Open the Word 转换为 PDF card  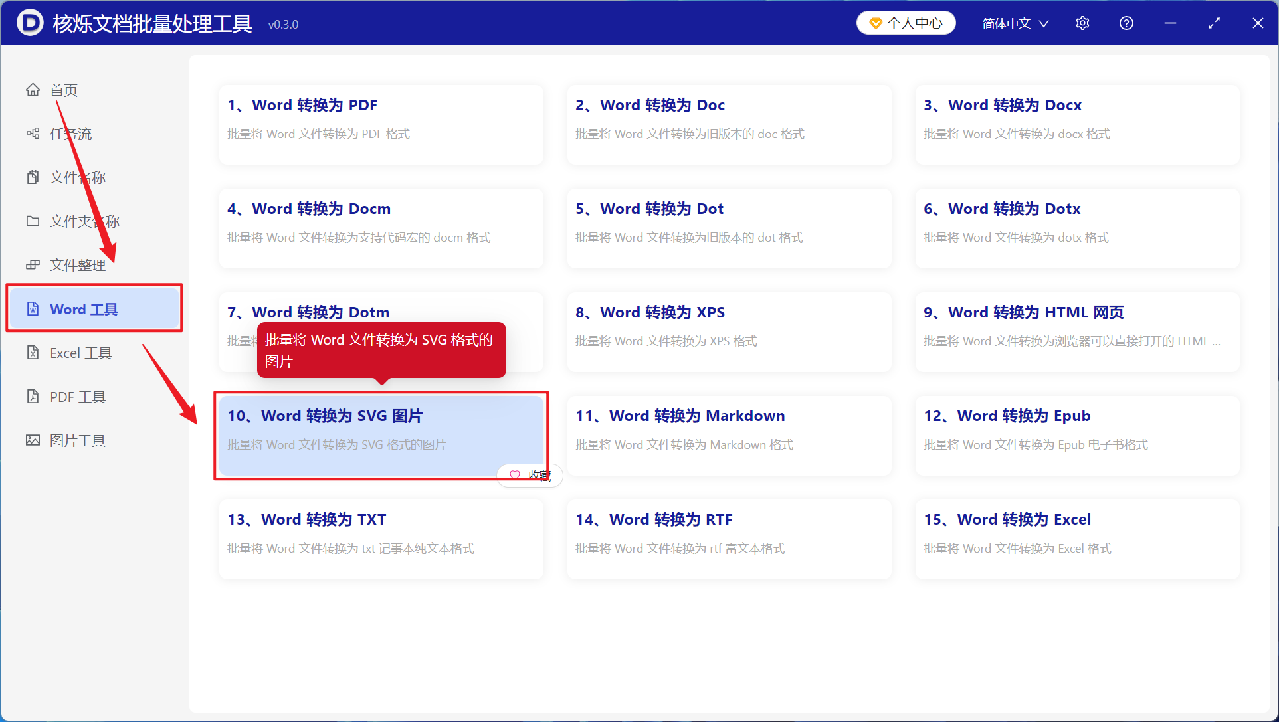tap(381, 125)
